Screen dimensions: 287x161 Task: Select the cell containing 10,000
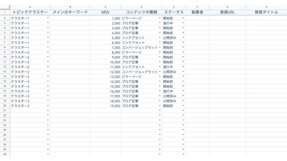tap(105, 62)
